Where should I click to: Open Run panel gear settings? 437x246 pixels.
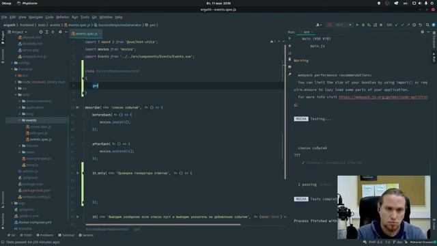click(423, 32)
